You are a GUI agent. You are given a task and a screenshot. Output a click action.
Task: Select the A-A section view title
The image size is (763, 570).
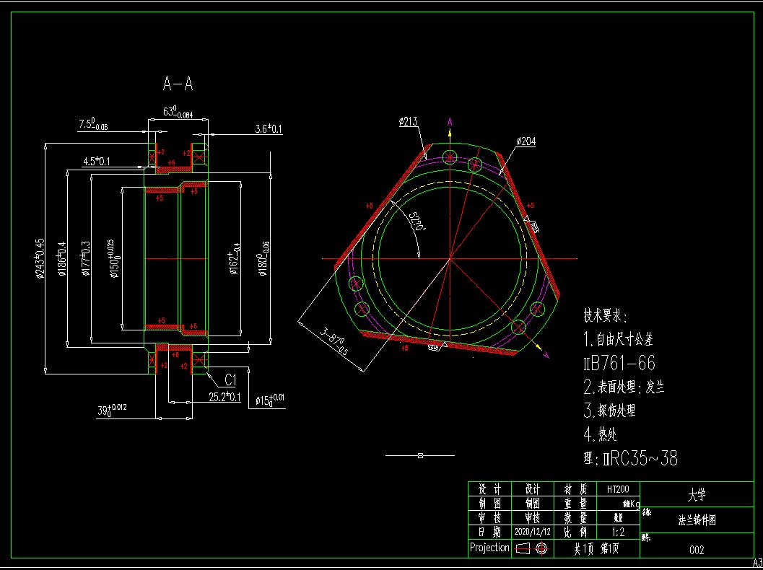point(178,84)
